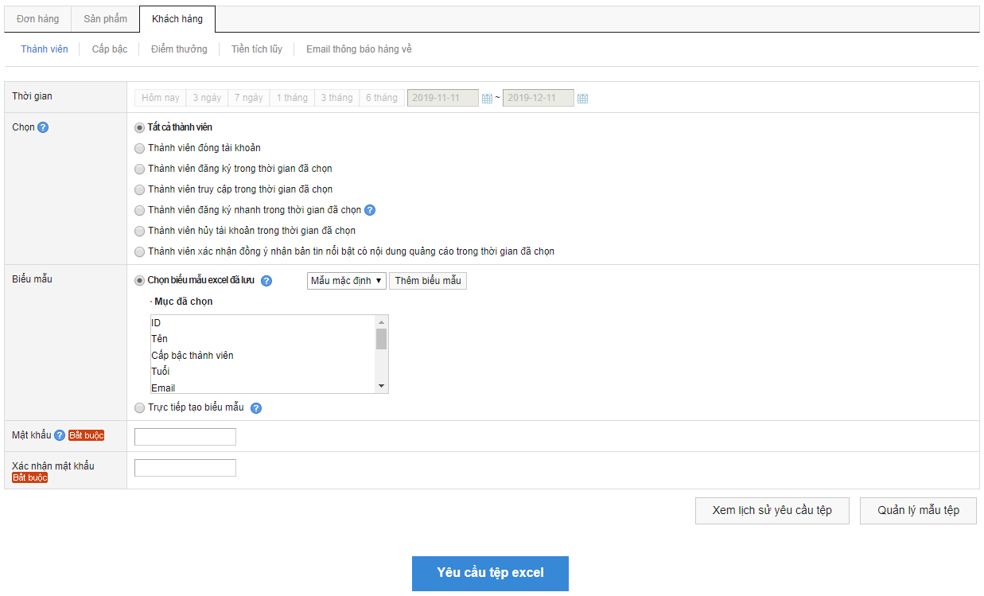Click scroll down arrow in Mục đã chọn list
The height and width of the screenshot is (596, 984).
[x=382, y=386]
